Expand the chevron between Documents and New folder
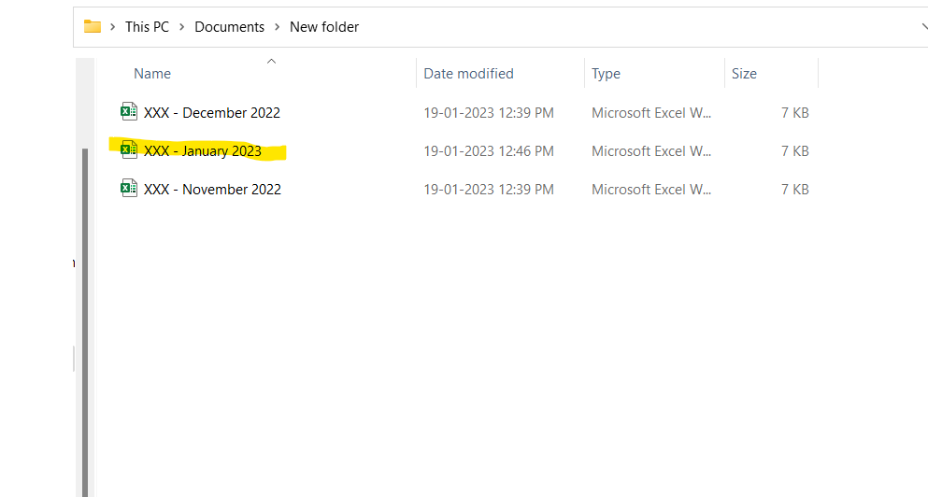Viewport: 928px width, 497px height. (x=277, y=27)
